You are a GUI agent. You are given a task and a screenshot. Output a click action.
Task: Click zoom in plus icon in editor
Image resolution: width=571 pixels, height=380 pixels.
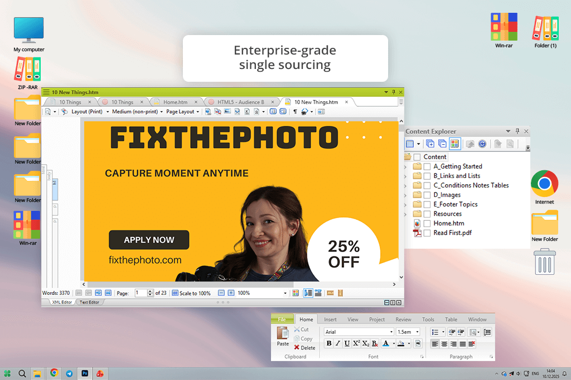[x=231, y=293]
